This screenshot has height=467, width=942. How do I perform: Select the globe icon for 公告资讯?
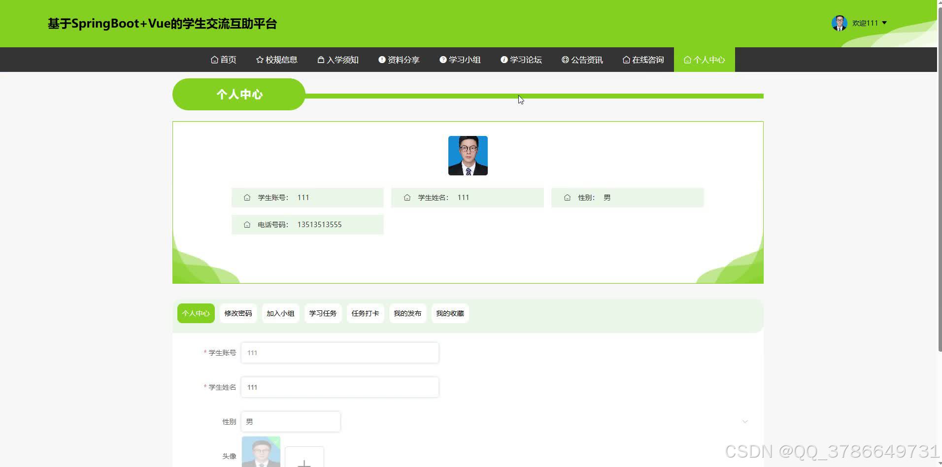565,60
